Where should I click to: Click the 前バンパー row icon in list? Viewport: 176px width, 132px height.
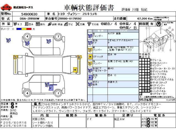tap(90, 50)
